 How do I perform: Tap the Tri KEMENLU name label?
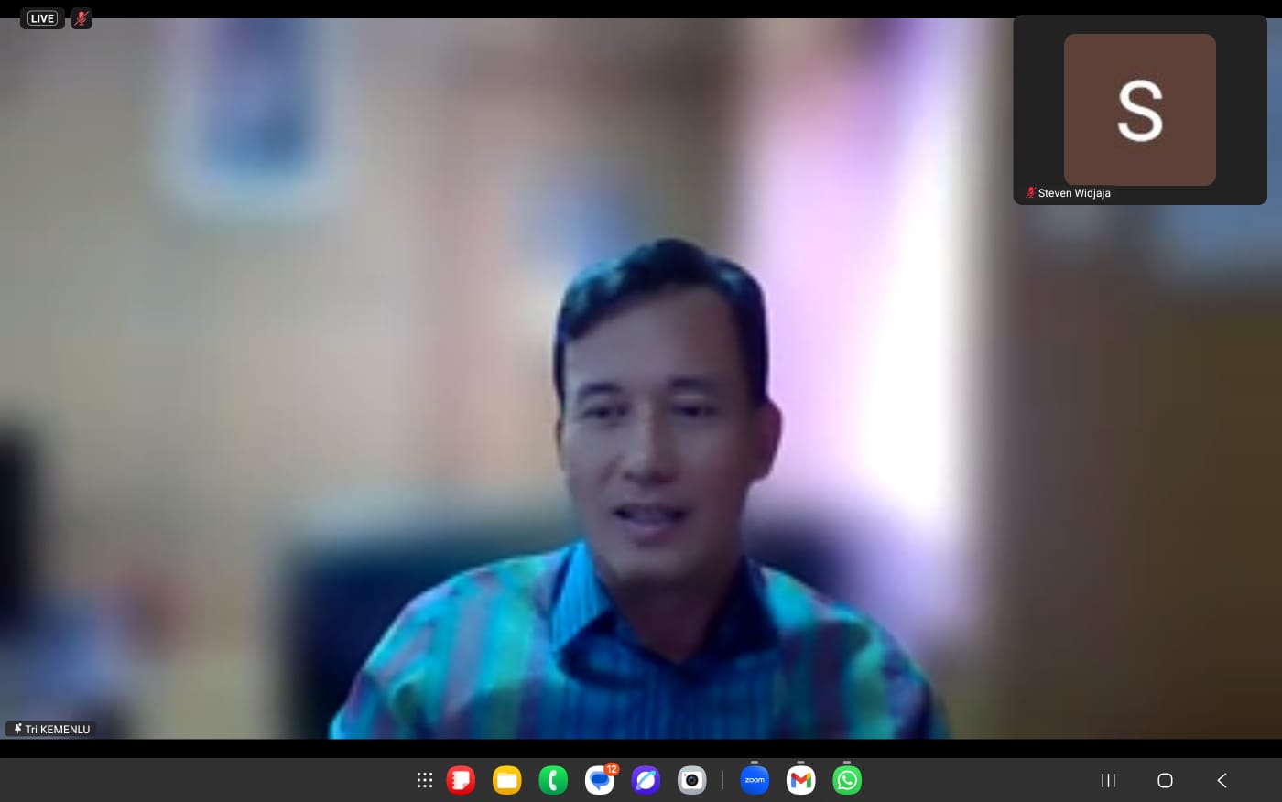(57, 730)
